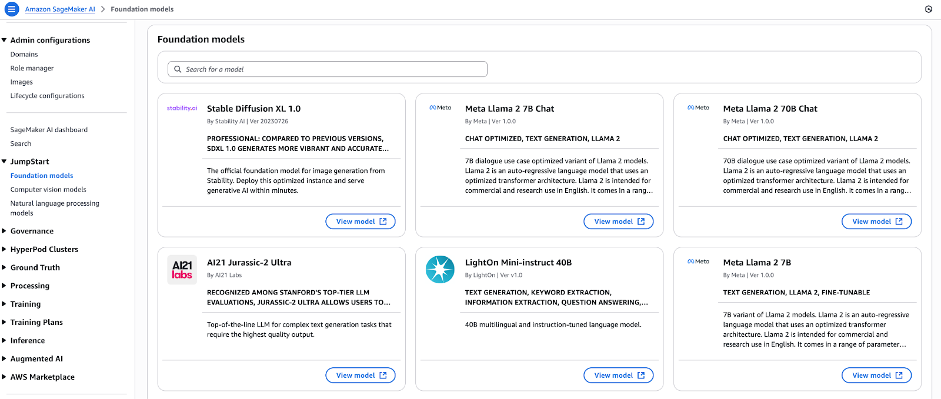
Task: Click external-link icon on Meta Llama 2 7B button
Action: (899, 375)
